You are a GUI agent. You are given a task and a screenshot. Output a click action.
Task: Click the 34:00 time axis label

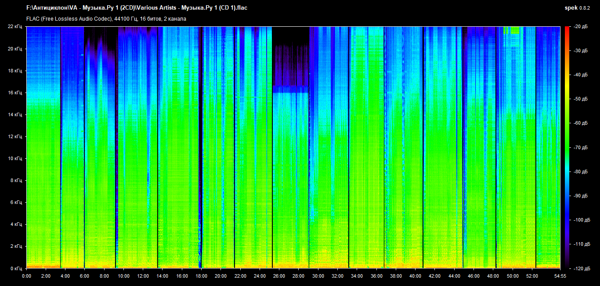tap(357, 276)
